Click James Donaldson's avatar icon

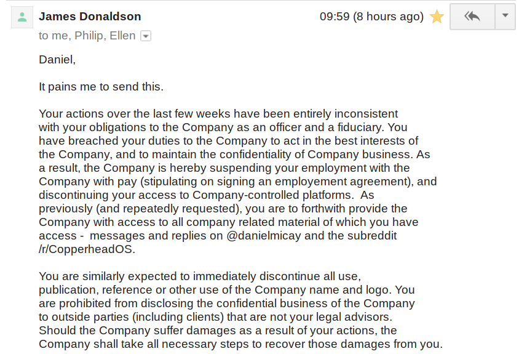pos(22,17)
